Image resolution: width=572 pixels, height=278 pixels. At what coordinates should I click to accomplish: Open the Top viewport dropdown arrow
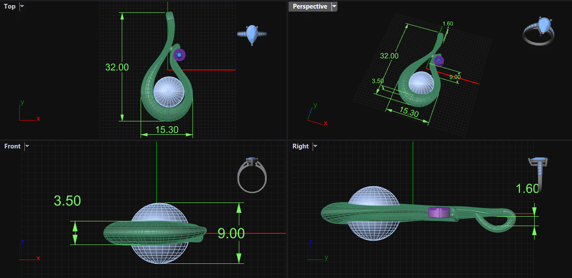tap(22, 6)
